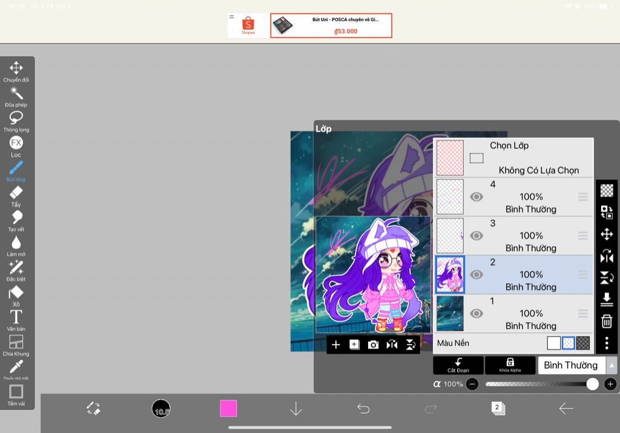Select the Bút lông brush tool

[16, 171]
